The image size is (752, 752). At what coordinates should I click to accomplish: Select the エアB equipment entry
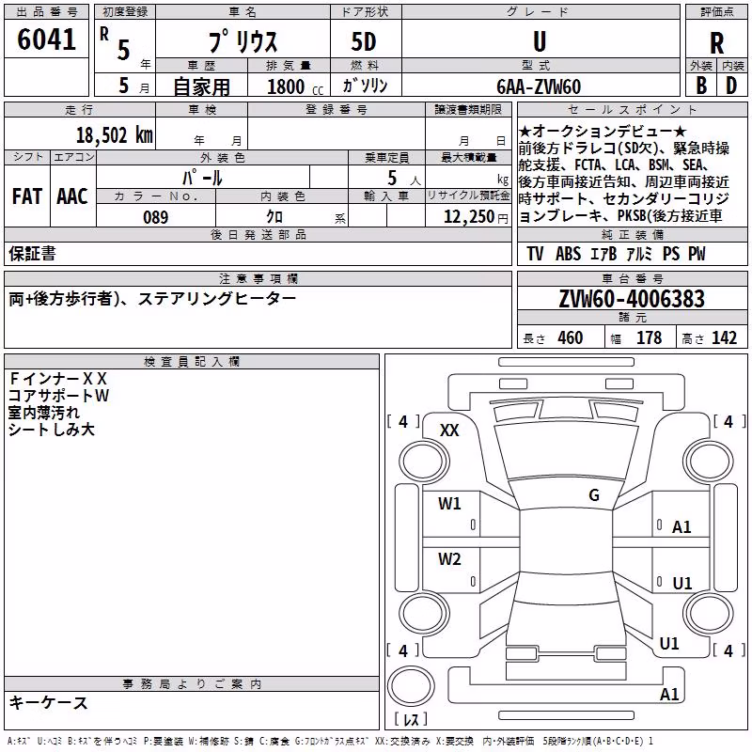[603, 254]
